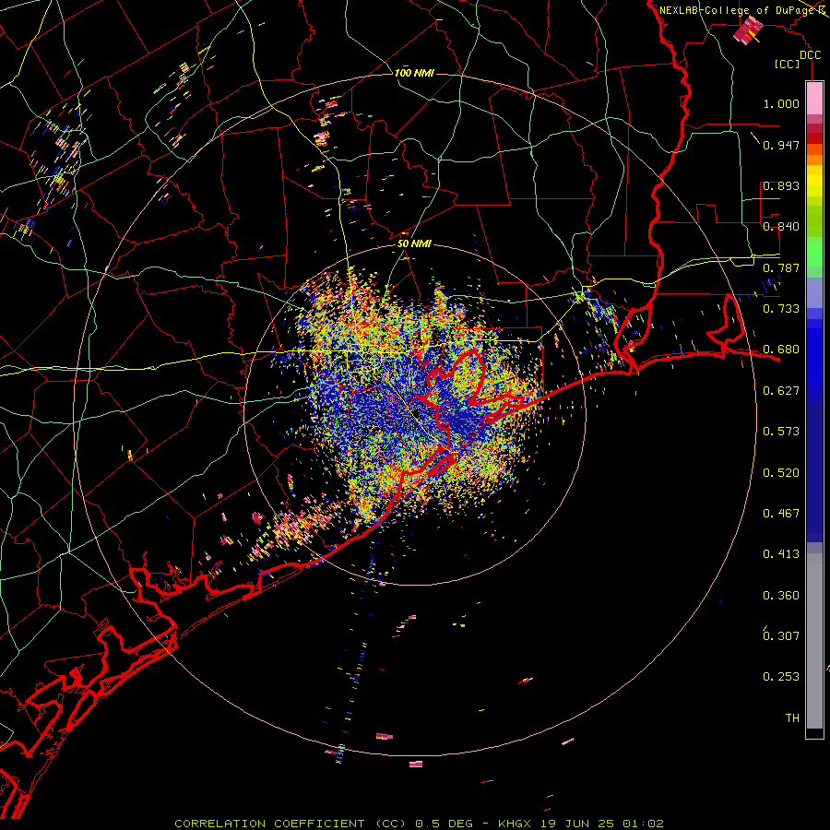Click the "TH" threshold label
830x830 pixels.
(x=792, y=718)
